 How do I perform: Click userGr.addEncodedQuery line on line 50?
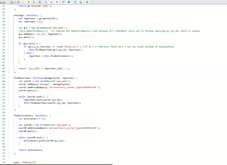pos(59,87)
